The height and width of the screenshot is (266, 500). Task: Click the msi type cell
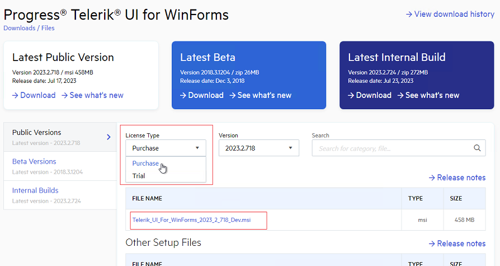(x=422, y=220)
